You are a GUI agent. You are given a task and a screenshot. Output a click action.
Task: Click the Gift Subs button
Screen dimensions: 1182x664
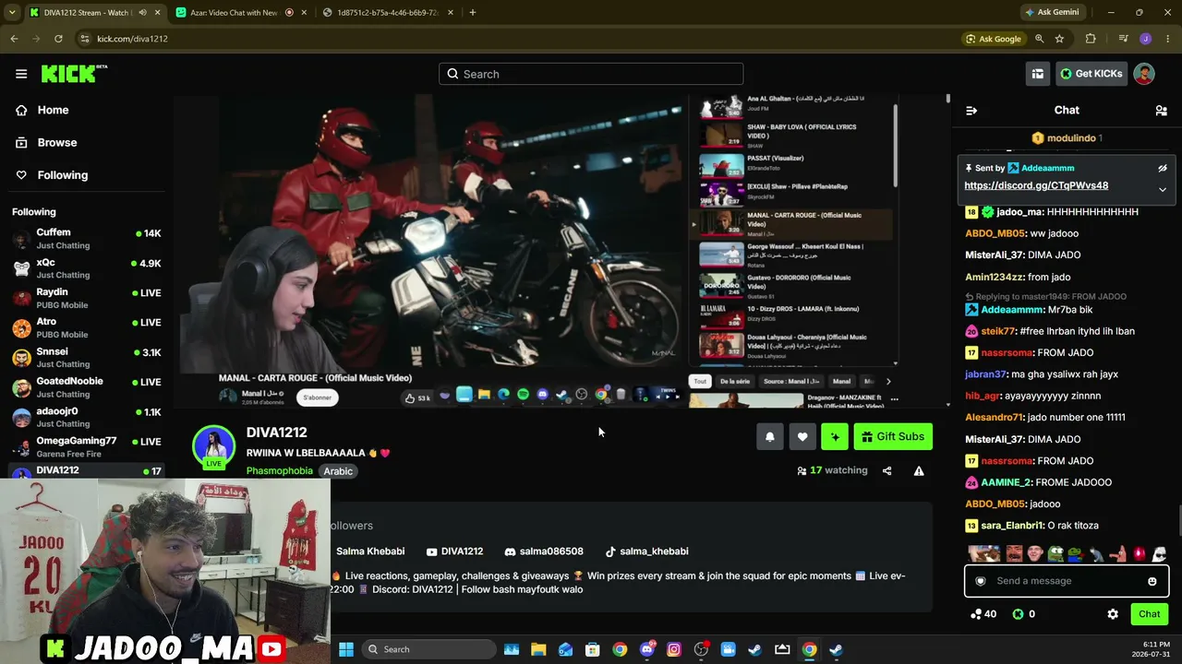[893, 437]
